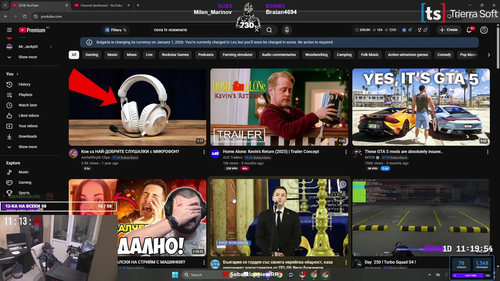Play the YES, IT'S GTA 5 thumbnail
500x281 pixels.
click(x=421, y=107)
